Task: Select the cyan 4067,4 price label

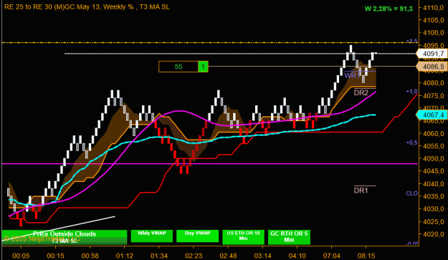Action: tap(432, 115)
